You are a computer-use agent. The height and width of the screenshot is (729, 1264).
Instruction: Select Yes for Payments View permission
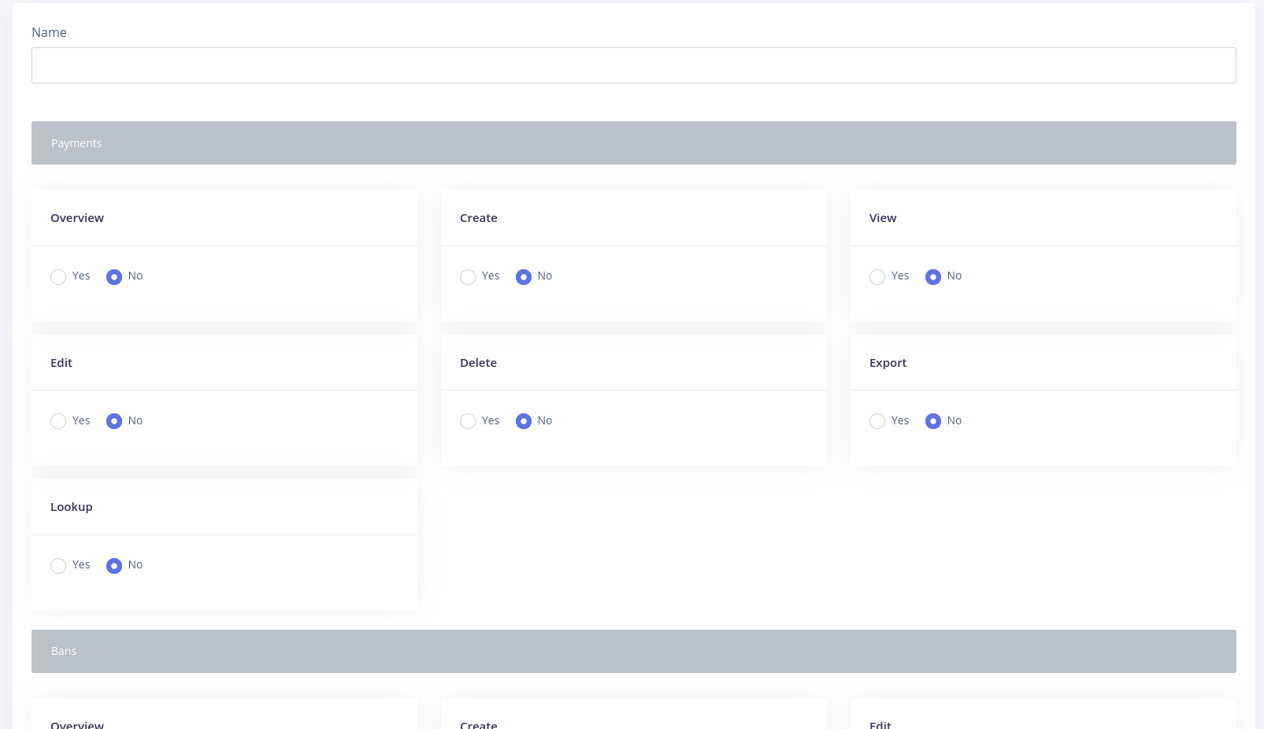pos(877,277)
